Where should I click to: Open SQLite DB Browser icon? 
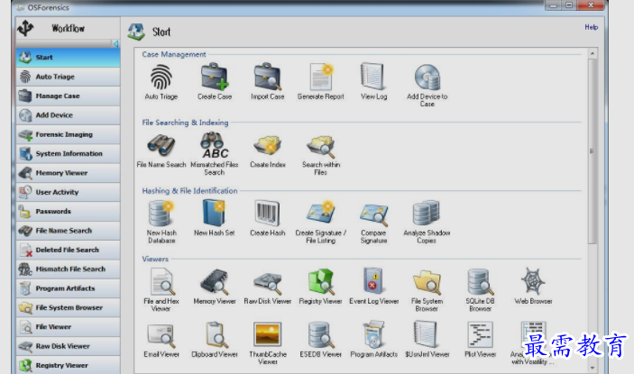click(480, 281)
